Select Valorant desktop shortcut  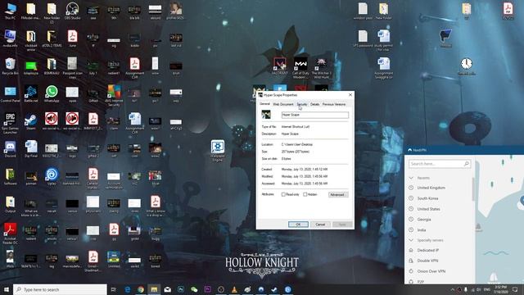point(280,66)
